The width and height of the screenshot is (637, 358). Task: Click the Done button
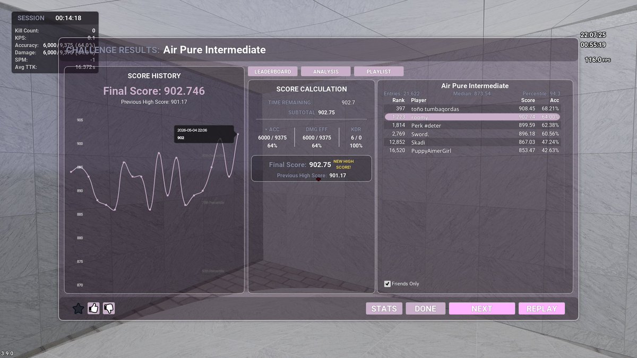[425, 309]
